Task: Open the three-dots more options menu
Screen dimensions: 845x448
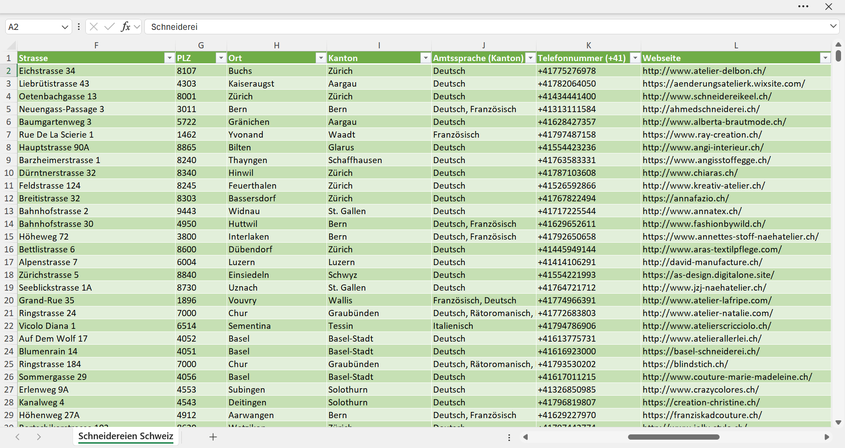Action: (803, 7)
